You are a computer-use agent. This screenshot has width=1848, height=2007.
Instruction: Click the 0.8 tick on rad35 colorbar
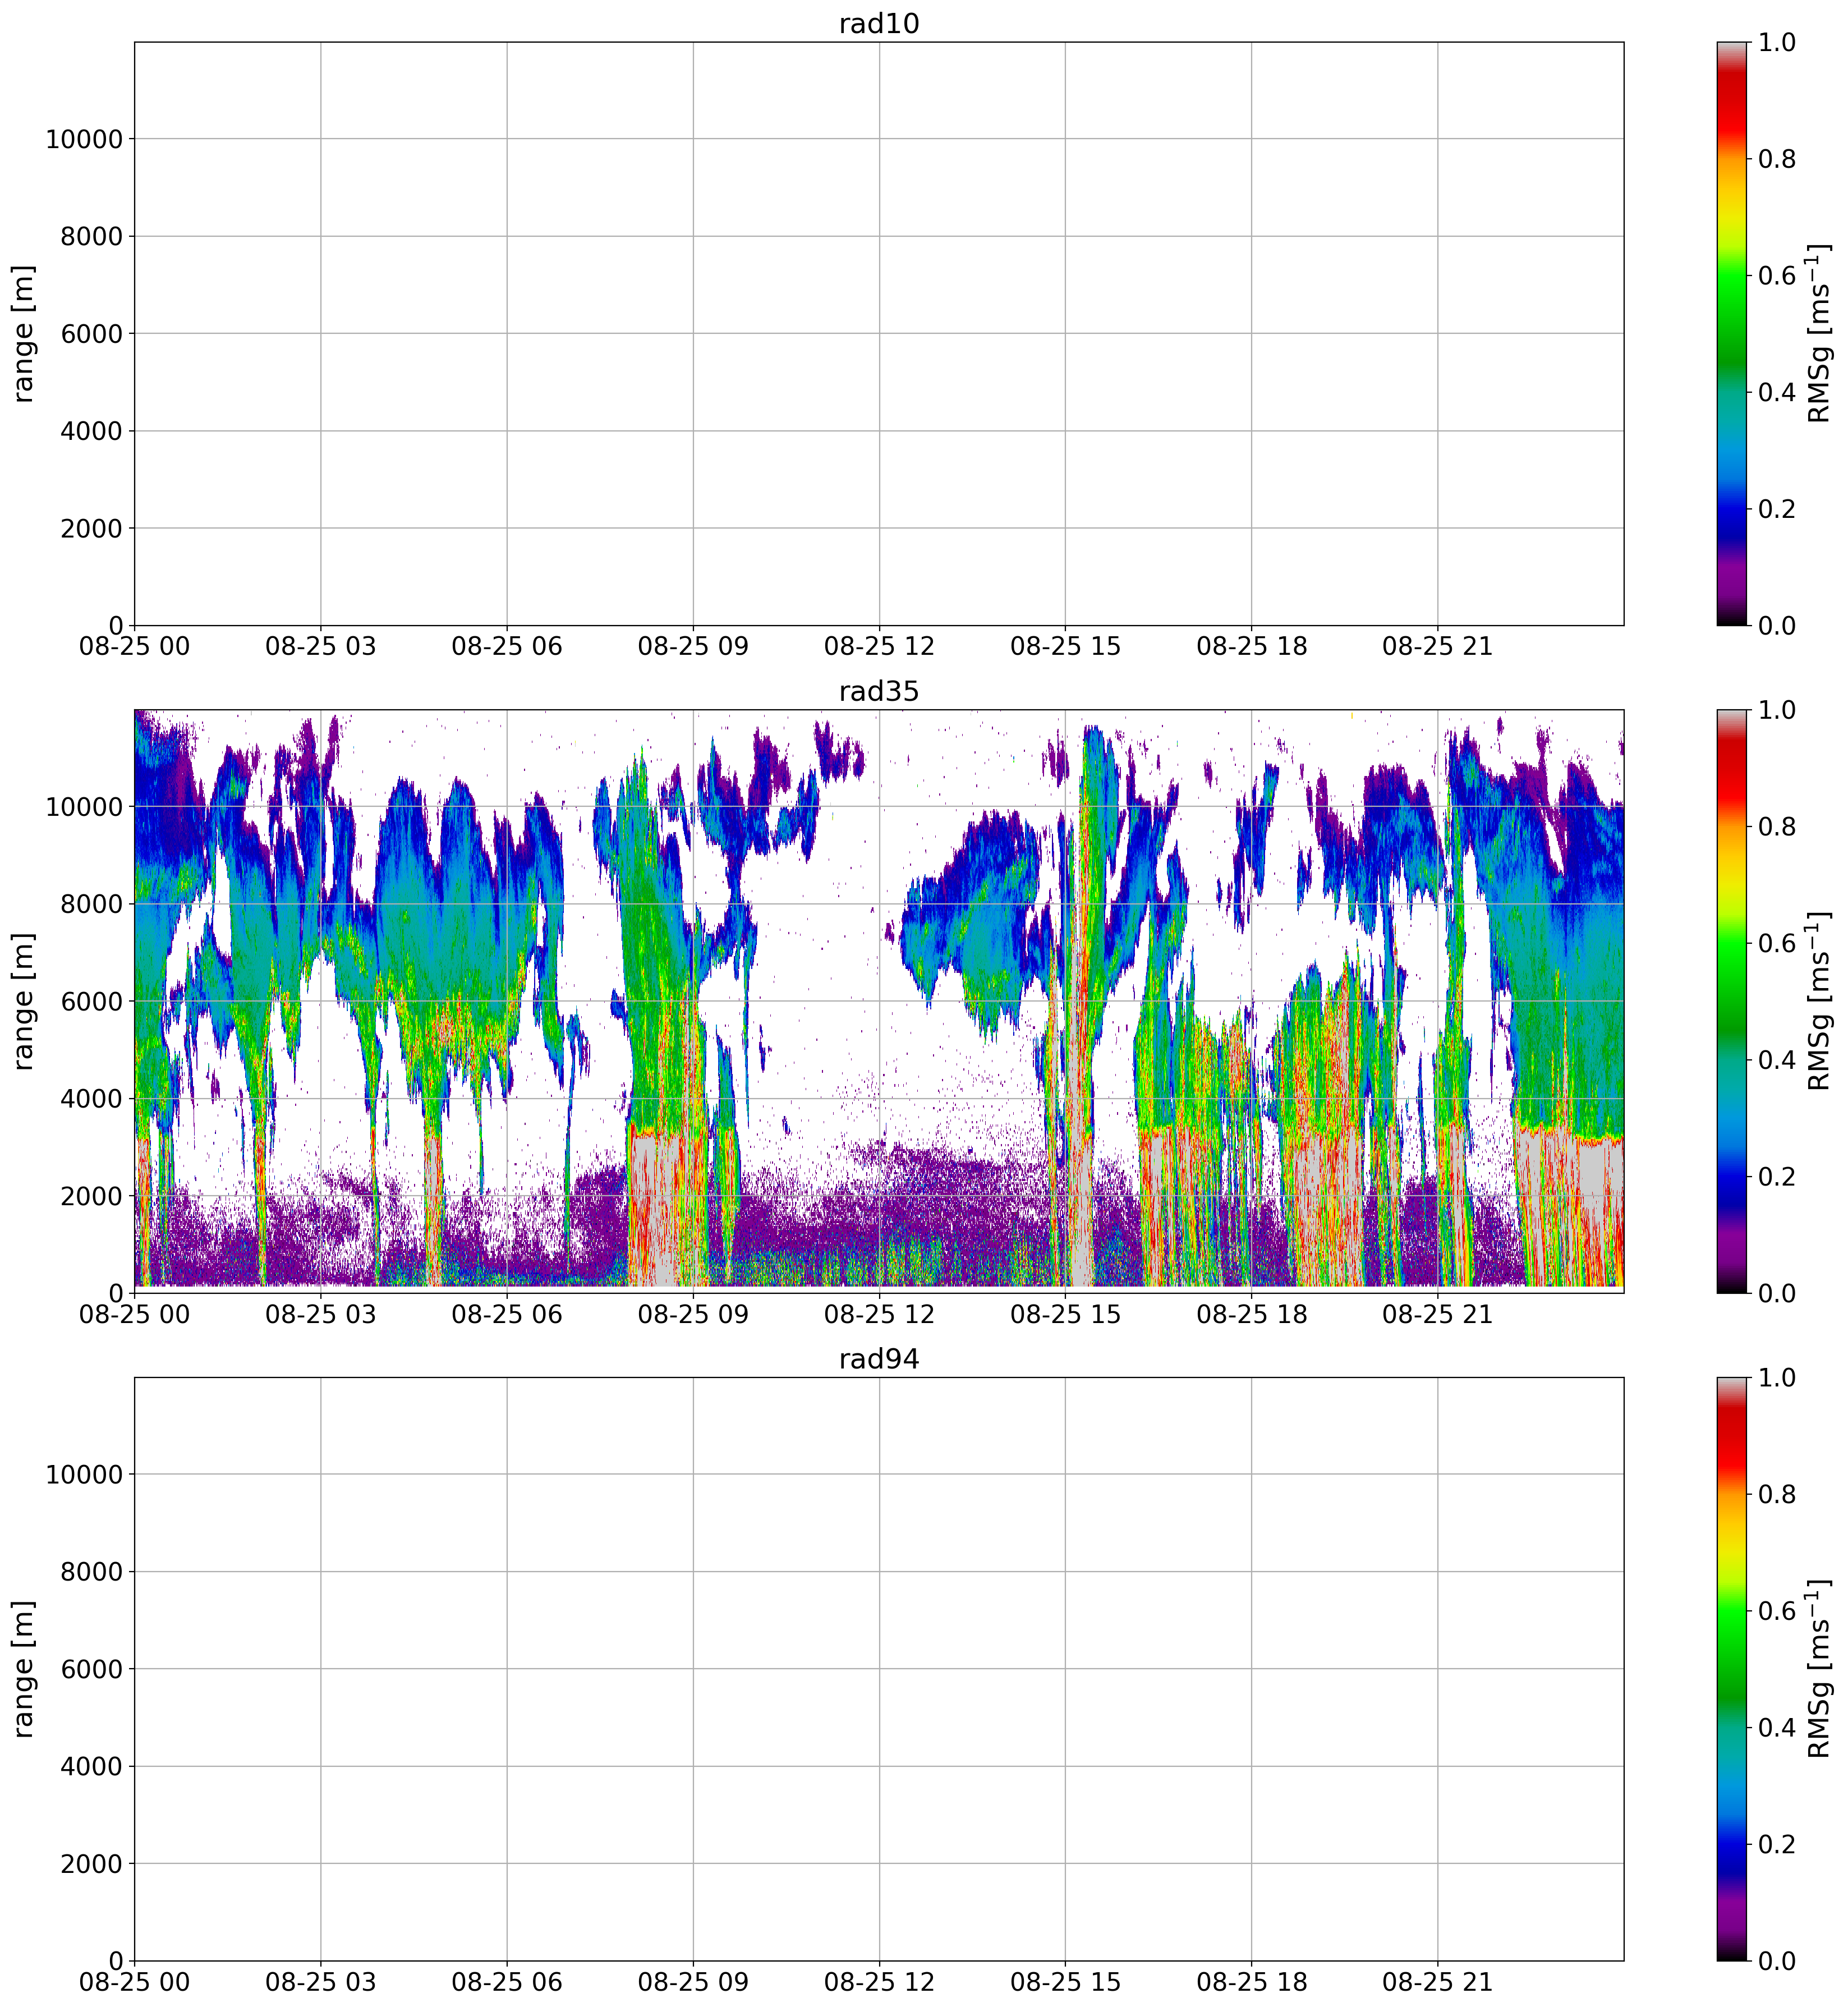(x=1776, y=827)
